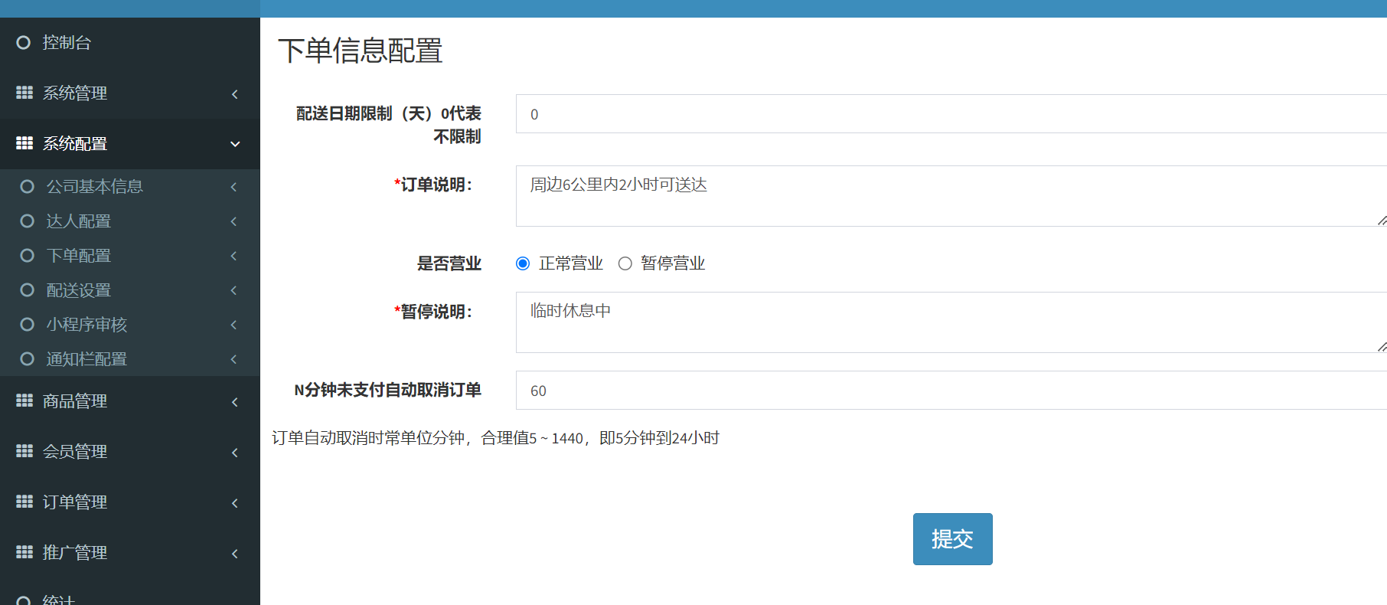This screenshot has height=605, width=1387.
Task: Select the 暂停营业 radio button
Action: click(x=625, y=263)
